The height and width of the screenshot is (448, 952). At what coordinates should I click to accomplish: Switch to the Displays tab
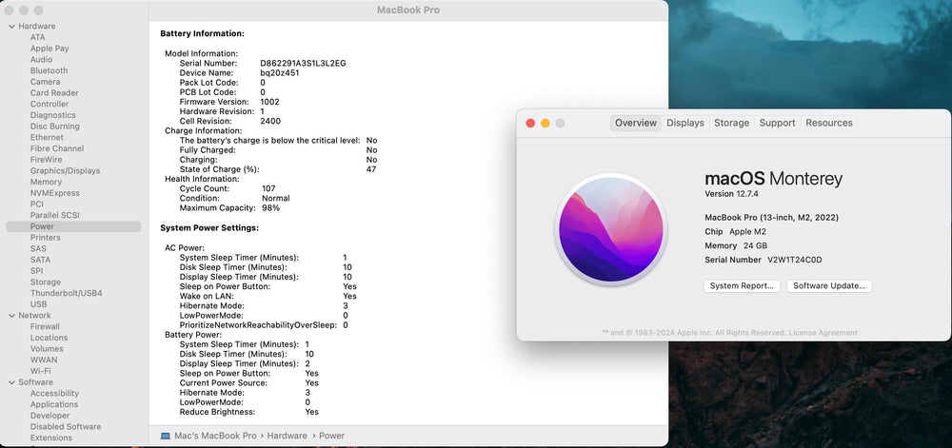(684, 123)
